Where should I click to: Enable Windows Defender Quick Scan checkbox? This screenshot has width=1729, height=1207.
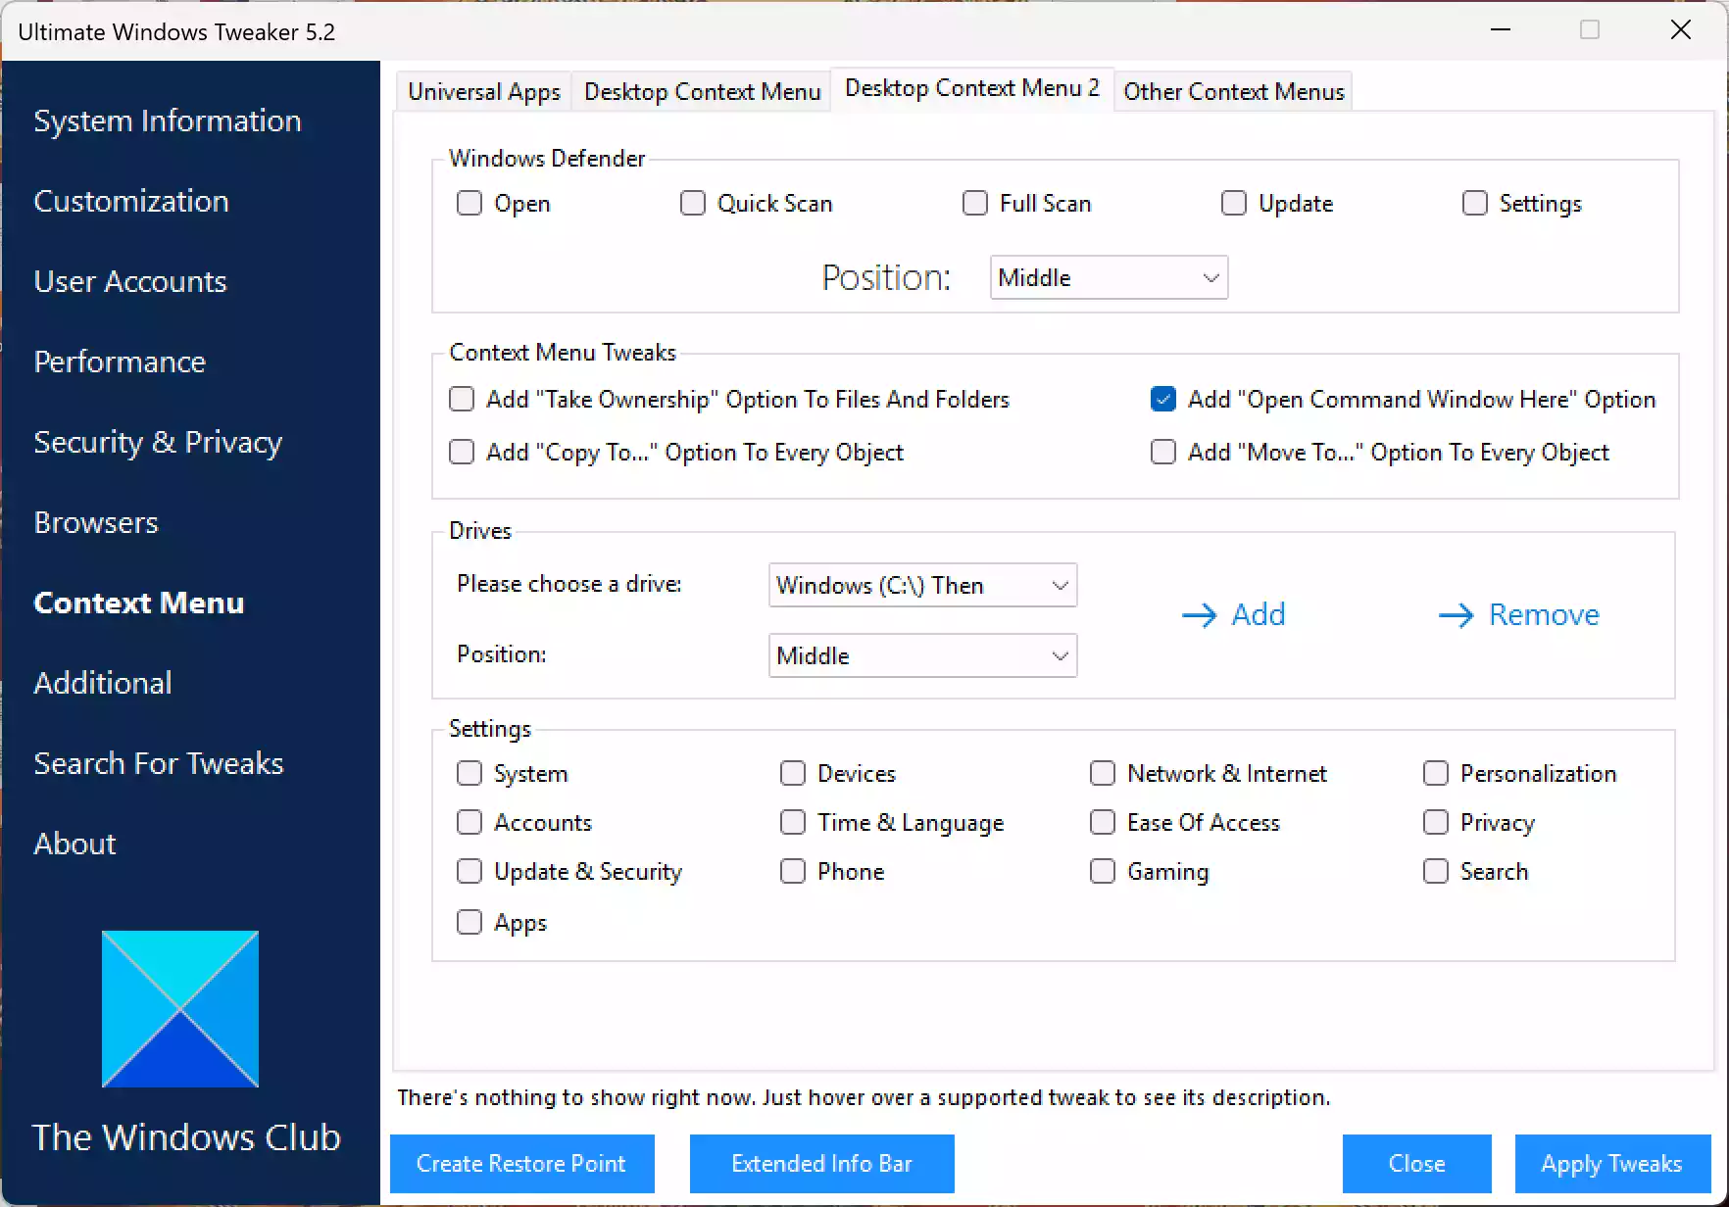(693, 203)
